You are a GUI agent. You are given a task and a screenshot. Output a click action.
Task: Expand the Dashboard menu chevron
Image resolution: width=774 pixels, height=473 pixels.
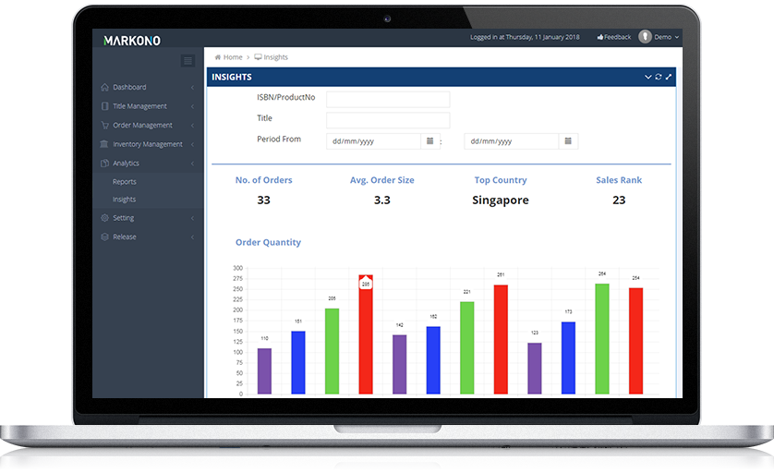192,88
